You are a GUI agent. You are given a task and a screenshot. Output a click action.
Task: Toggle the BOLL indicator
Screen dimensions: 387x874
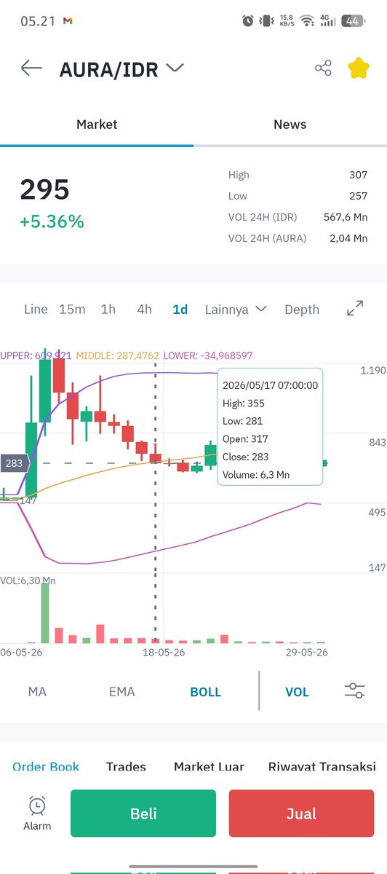coord(205,691)
